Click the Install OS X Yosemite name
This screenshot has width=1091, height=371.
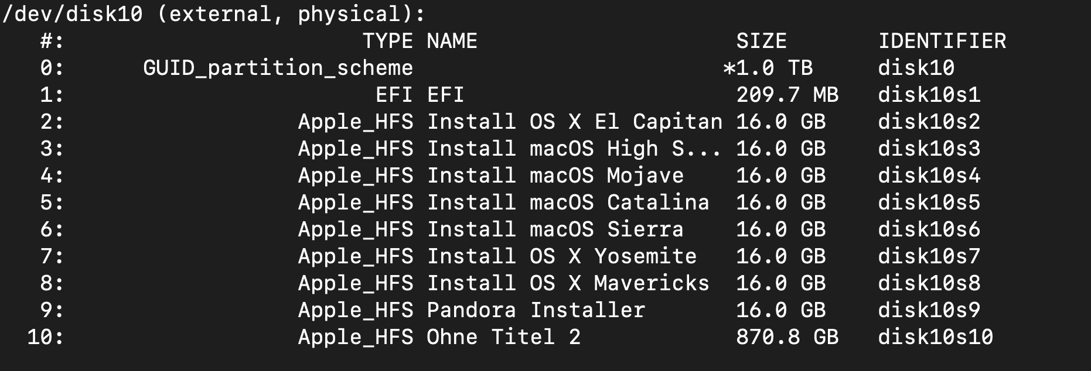tap(561, 256)
